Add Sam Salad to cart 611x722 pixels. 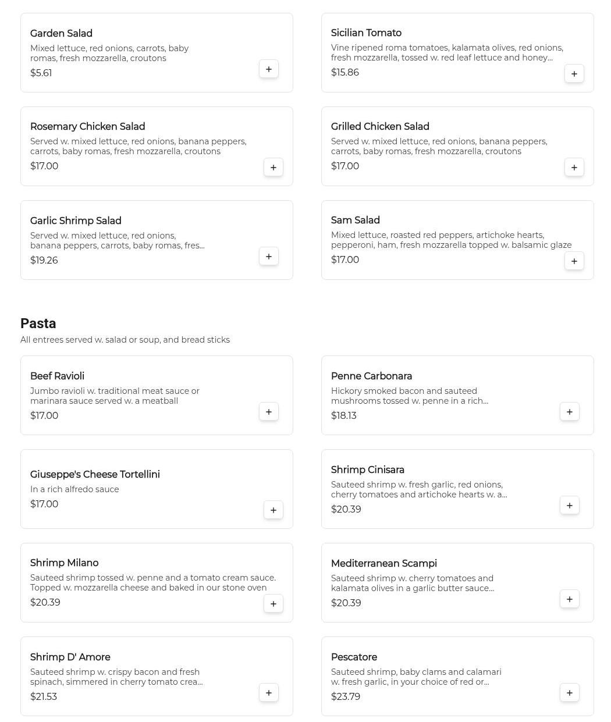(x=574, y=261)
